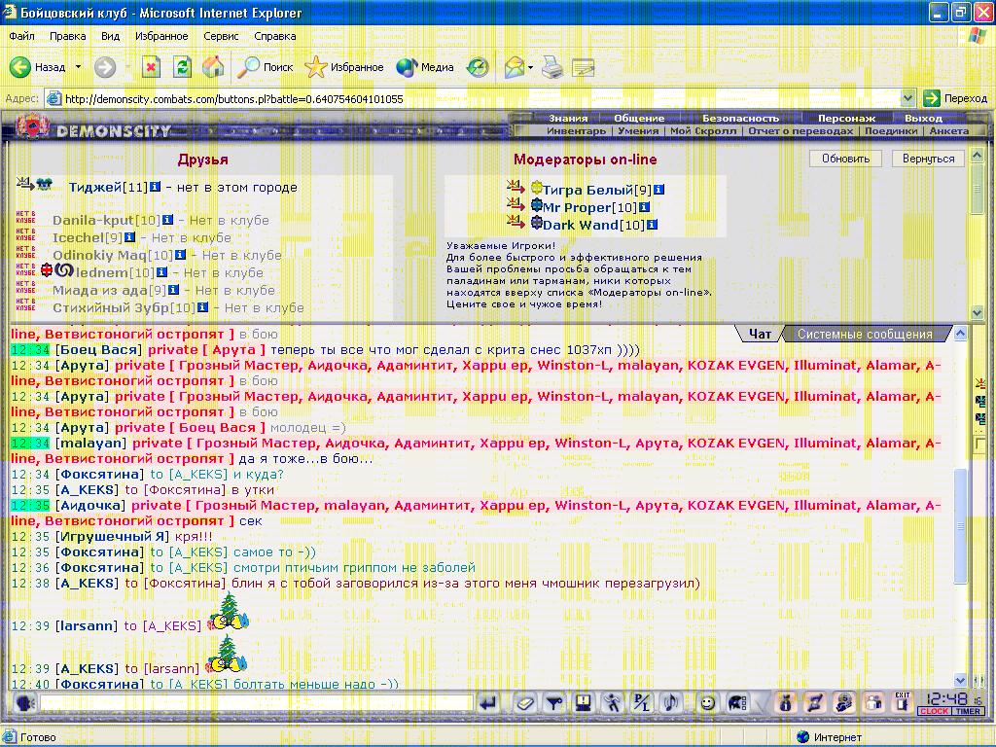Click private message arrow beside Dark Wand
Viewport: 996px width, 747px height.
tap(515, 222)
